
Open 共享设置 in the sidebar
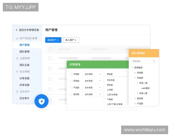[x=25, y=85]
